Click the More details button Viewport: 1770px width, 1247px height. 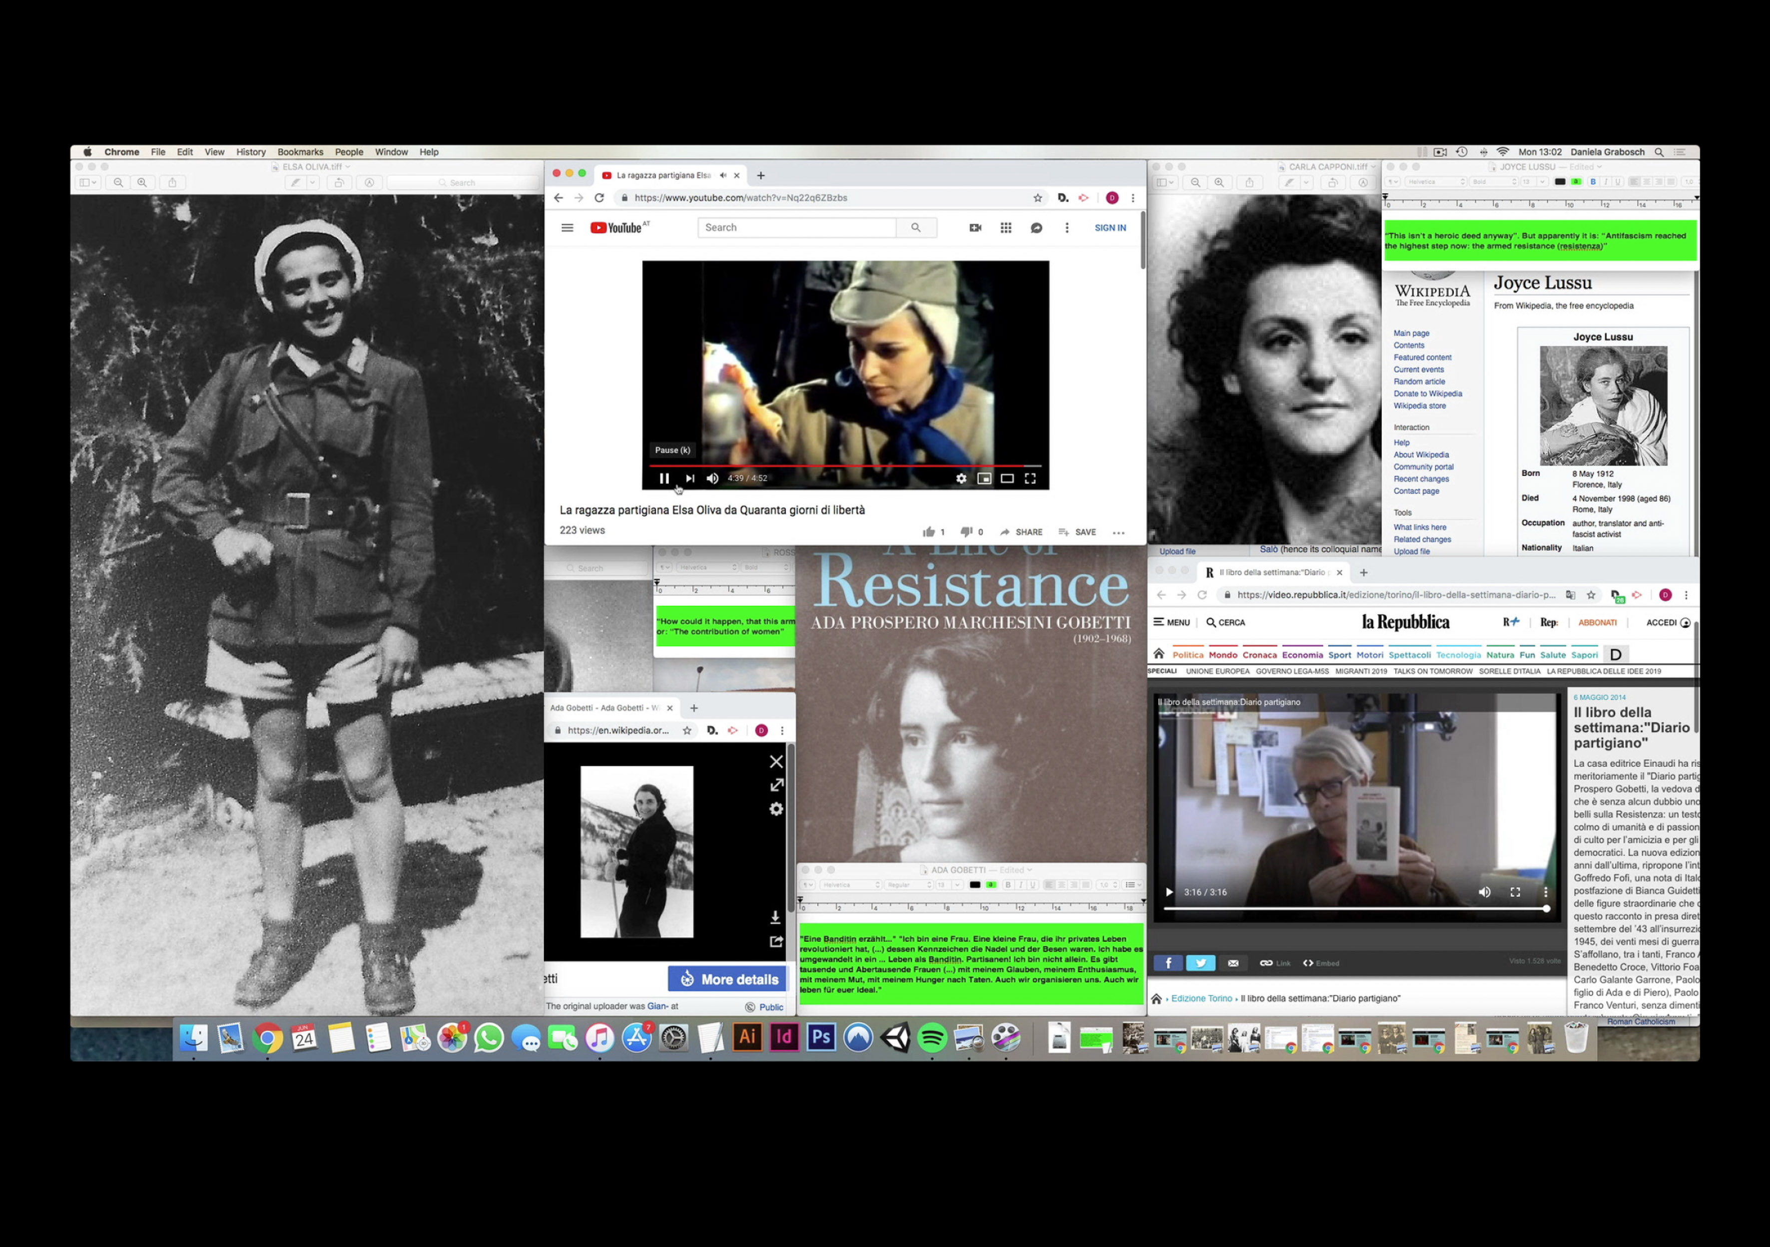pos(727,979)
